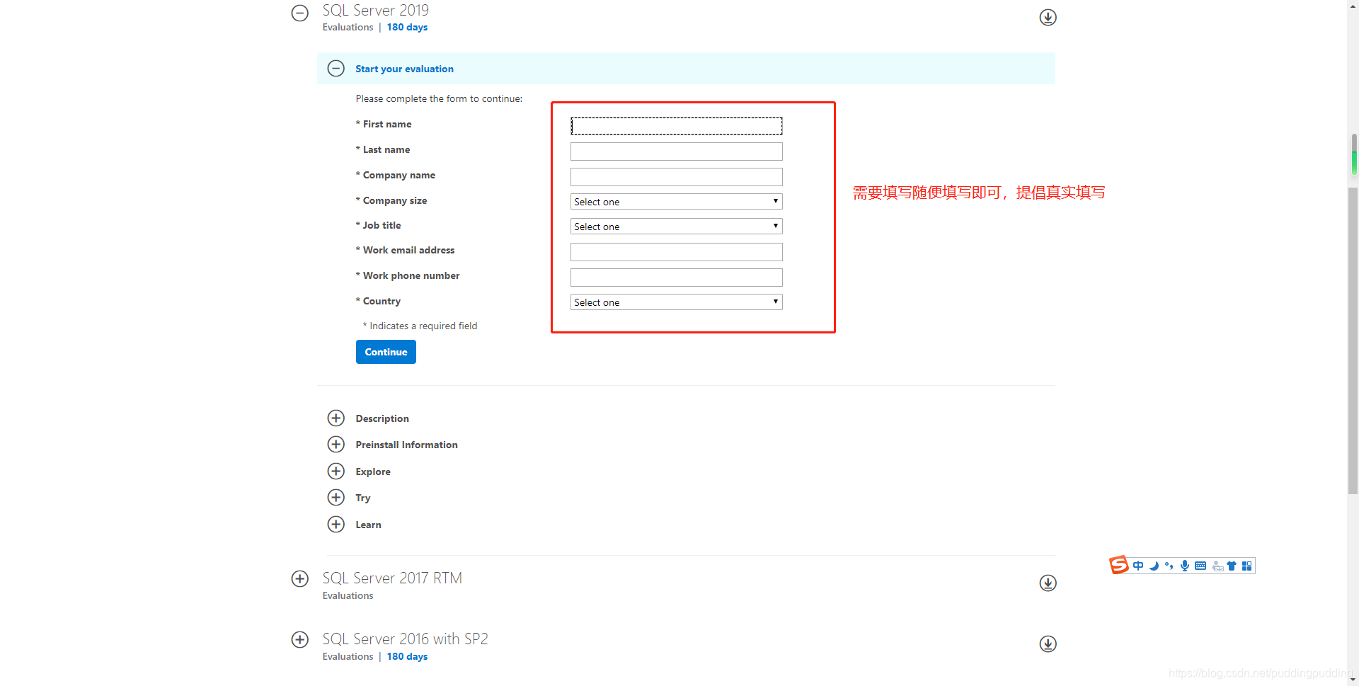Viewport: 1359px width, 686px height.
Task: Click the SQL Server 2019 download icon
Action: pos(1048,17)
